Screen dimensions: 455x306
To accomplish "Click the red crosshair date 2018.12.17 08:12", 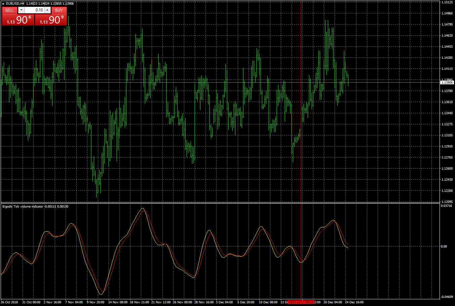I will click(302, 302).
